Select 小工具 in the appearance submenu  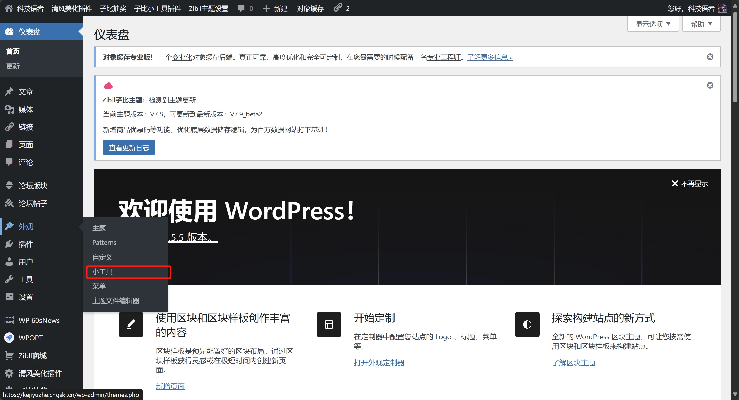(102, 272)
